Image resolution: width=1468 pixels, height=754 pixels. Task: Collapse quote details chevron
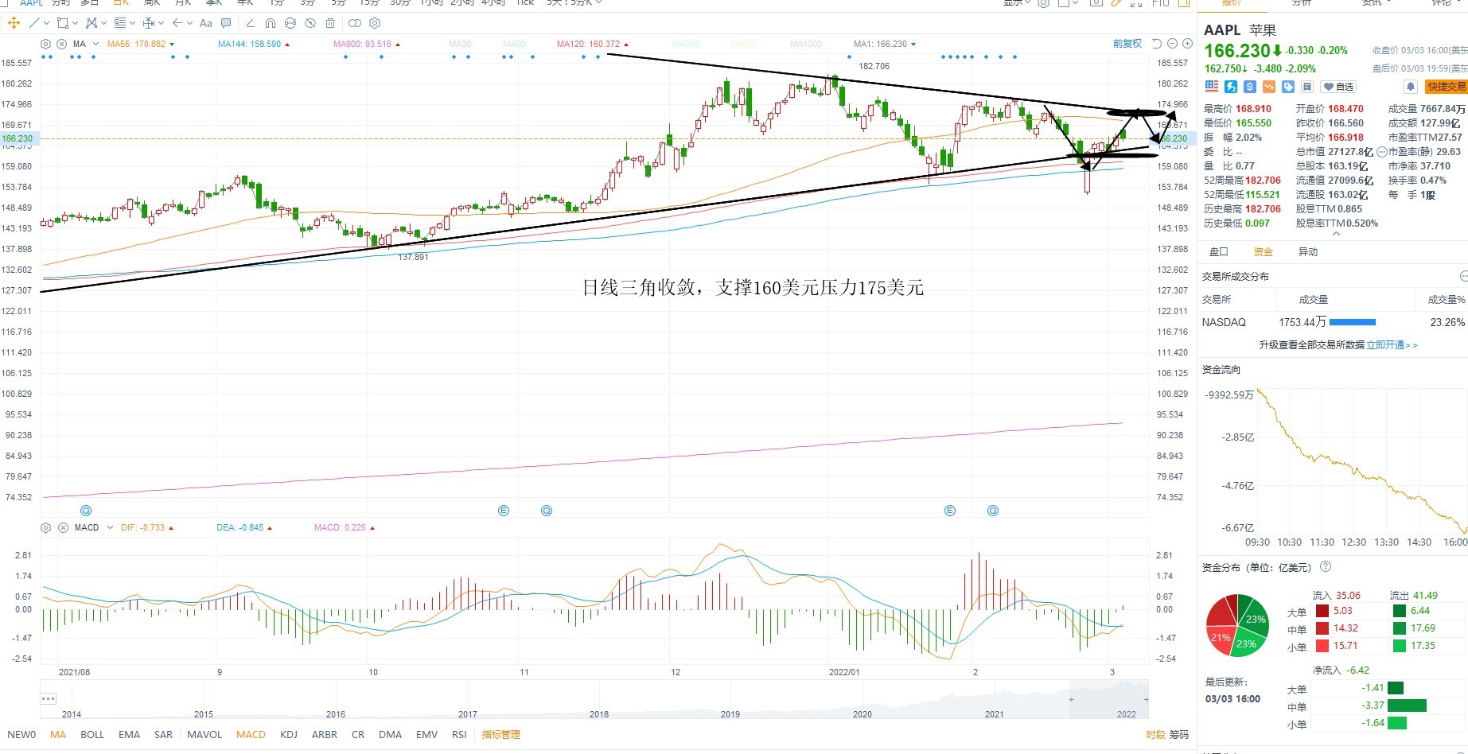click(x=1337, y=234)
